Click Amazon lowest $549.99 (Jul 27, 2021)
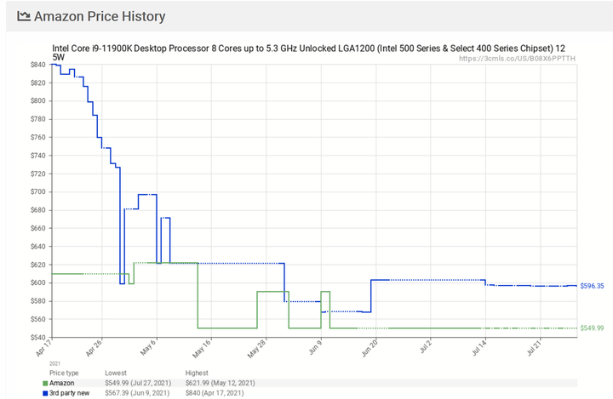This screenshot has width=613, height=399. click(x=138, y=383)
